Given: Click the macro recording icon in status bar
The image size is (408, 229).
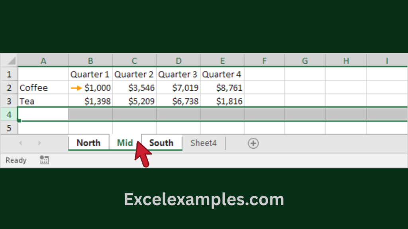Looking at the screenshot, I should coord(44,160).
